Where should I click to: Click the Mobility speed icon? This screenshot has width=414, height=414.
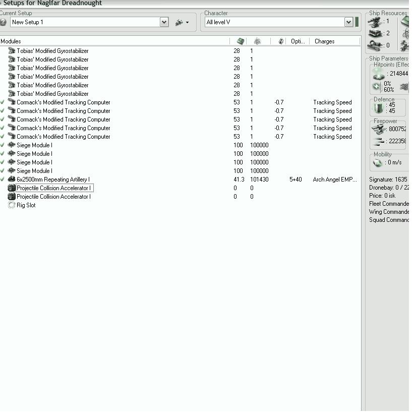[378, 163]
